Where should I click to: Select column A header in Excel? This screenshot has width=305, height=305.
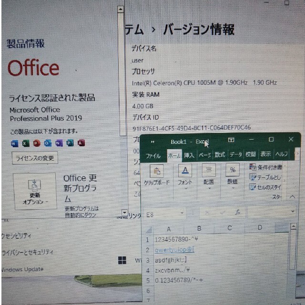click(169, 229)
